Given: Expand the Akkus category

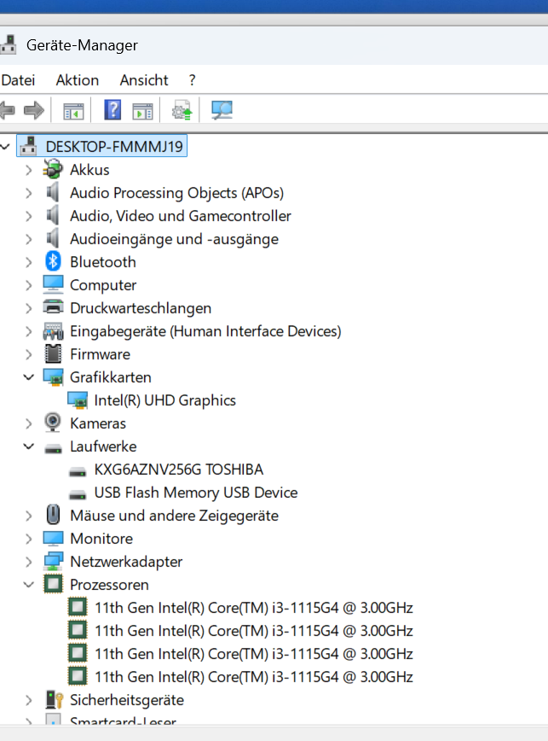Looking at the screenshot, I should coord(29,170).
